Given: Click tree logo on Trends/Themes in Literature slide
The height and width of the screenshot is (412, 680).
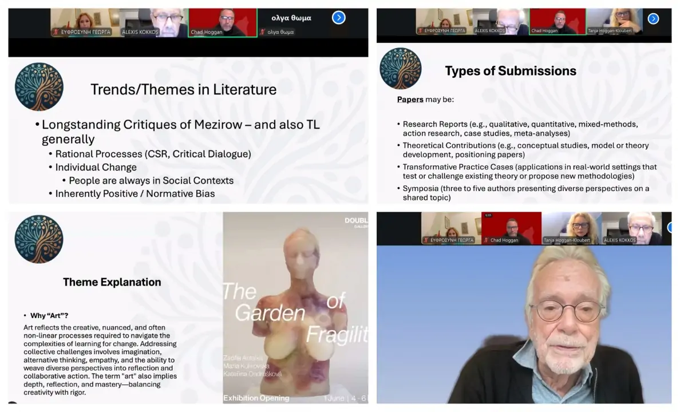Looking at the screenshot, I should pos(39,86).
